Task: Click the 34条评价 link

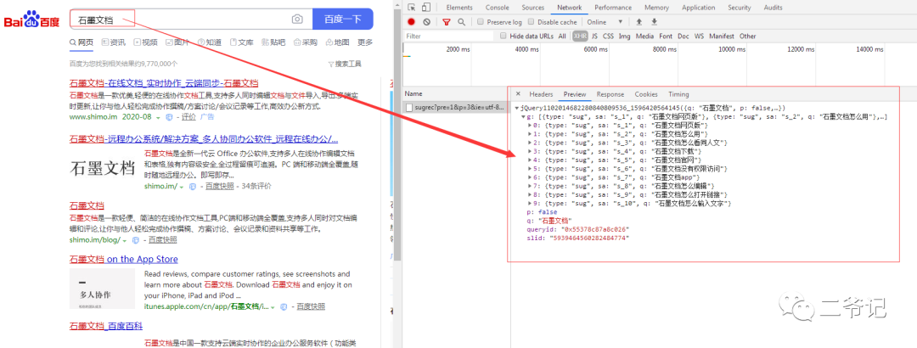Action: [x=256, y=186]
